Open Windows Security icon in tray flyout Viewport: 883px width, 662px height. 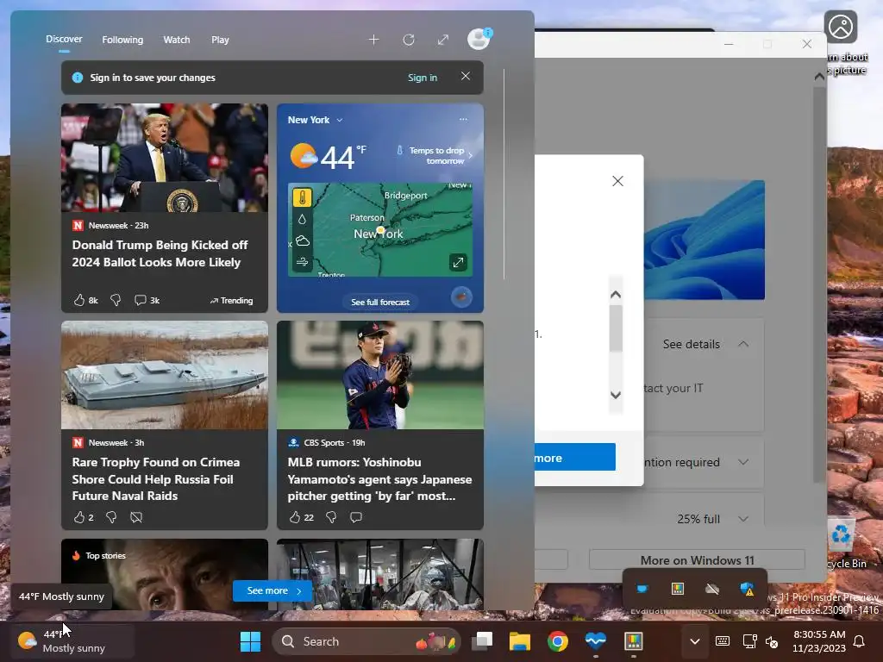[x=747, y=589]
